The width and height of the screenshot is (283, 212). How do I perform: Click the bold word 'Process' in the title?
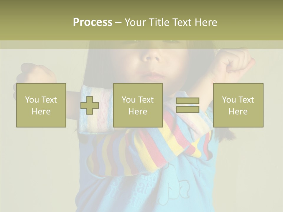pyautogui.click(x=93, y=22)
